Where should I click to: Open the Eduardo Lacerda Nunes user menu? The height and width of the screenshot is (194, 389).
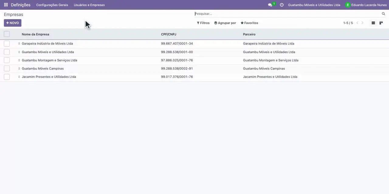click(x=366, y=5)
